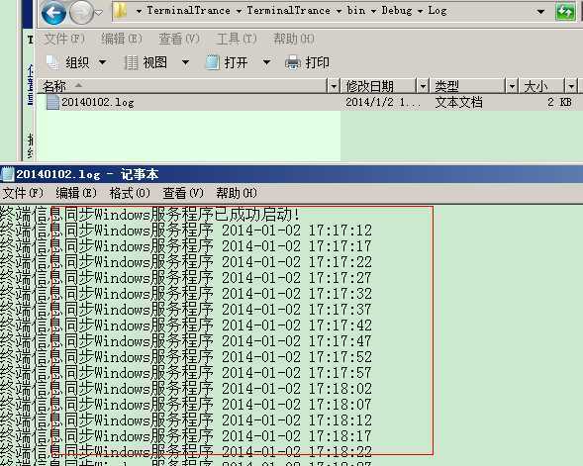
Task: Click the log line timestamped 17:17:32
Action: [x=186, y=294]
